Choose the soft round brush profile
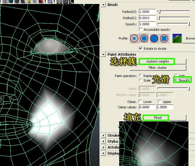This screenshot has width=195, height=166. click(144, 38)
